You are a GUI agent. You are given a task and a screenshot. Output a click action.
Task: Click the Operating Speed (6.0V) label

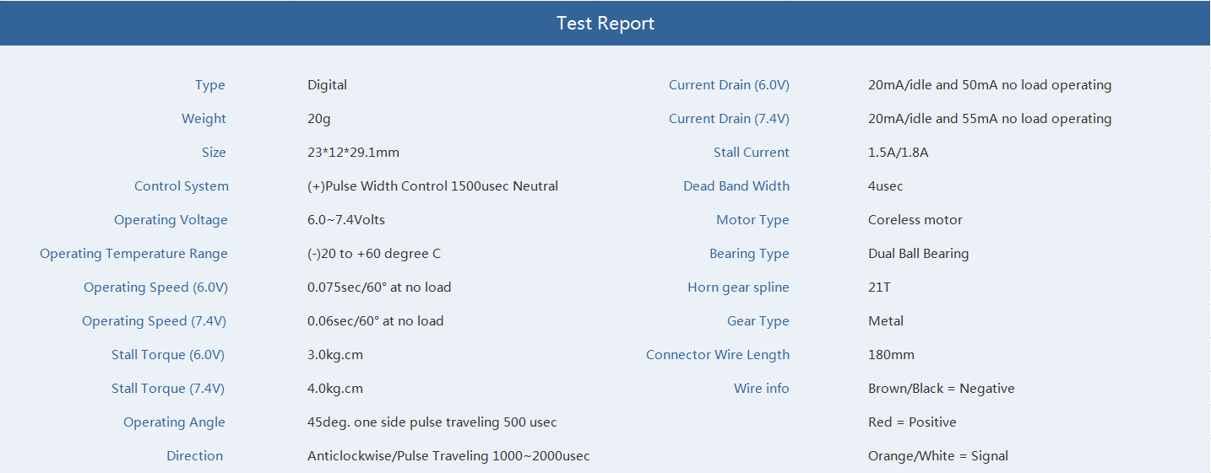pos(155,288)
